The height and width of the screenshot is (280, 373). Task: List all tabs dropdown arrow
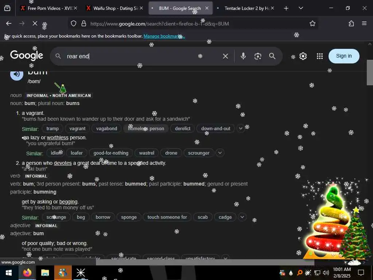(x=301, y=8)
